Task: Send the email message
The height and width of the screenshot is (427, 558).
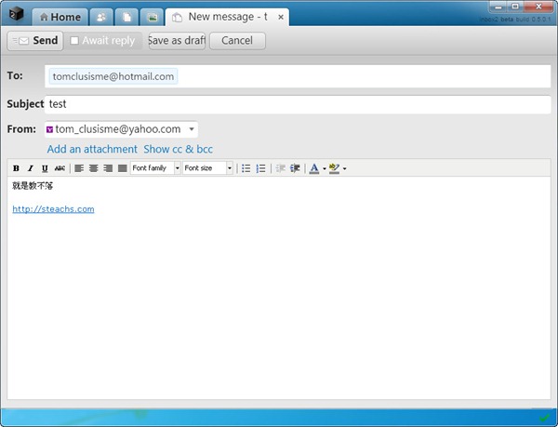Action: point(35,41)
